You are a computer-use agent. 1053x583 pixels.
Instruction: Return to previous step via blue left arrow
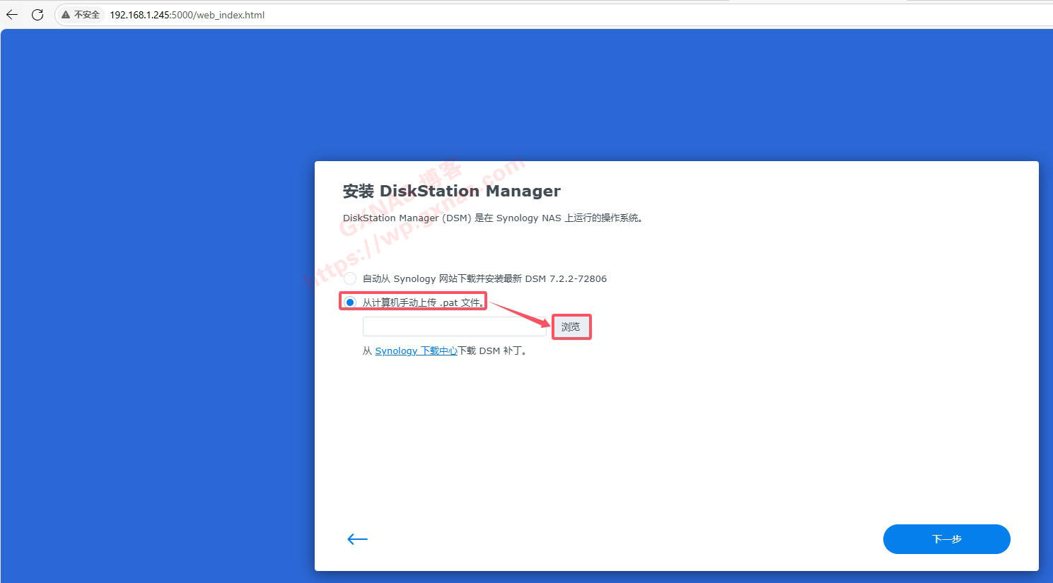pos(358,539)
